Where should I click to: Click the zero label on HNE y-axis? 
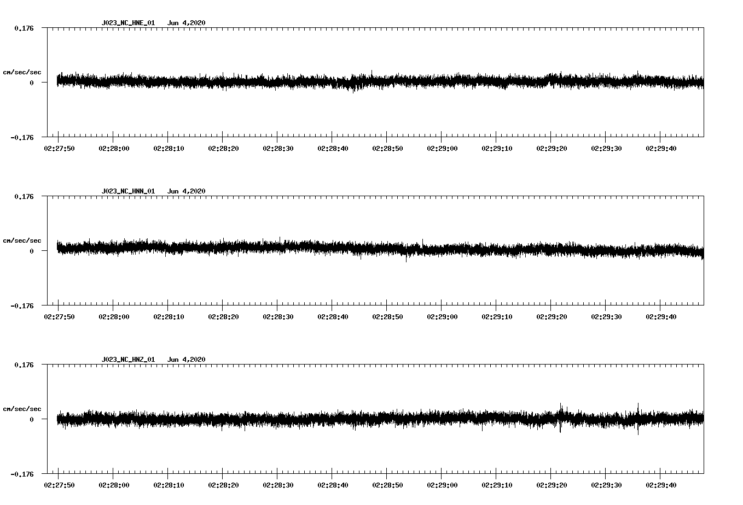click(x=32, y=83)
